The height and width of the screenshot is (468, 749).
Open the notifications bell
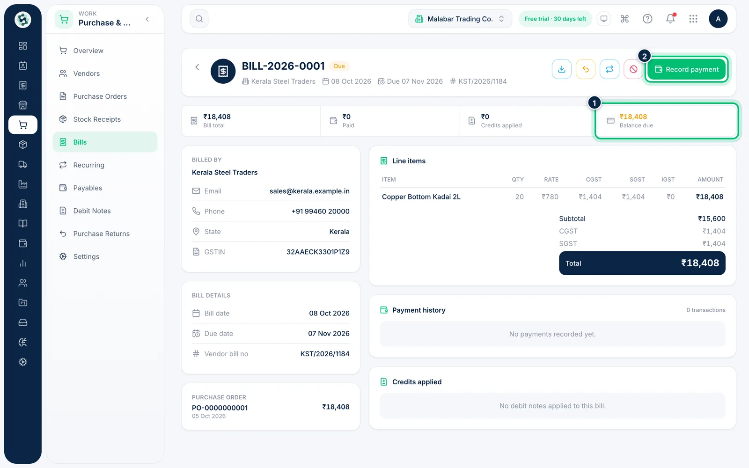coord(670,19)
